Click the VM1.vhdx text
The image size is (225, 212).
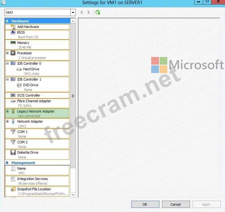31,74
